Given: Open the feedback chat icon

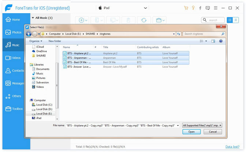Looking at the screenshot, I should [x=208, y=8].
